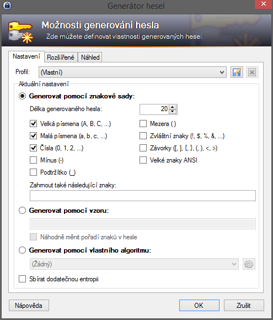Close the Generátor hesel window
The image size is (273, 320).
264,4
